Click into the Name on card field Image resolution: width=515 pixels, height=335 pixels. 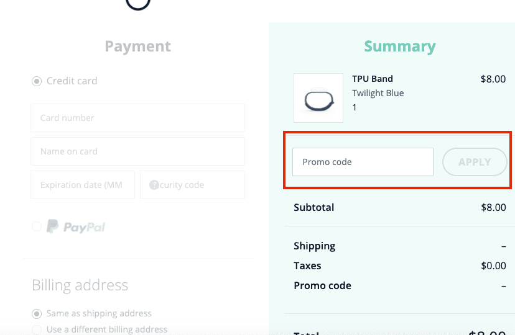(x=137, y=151)
